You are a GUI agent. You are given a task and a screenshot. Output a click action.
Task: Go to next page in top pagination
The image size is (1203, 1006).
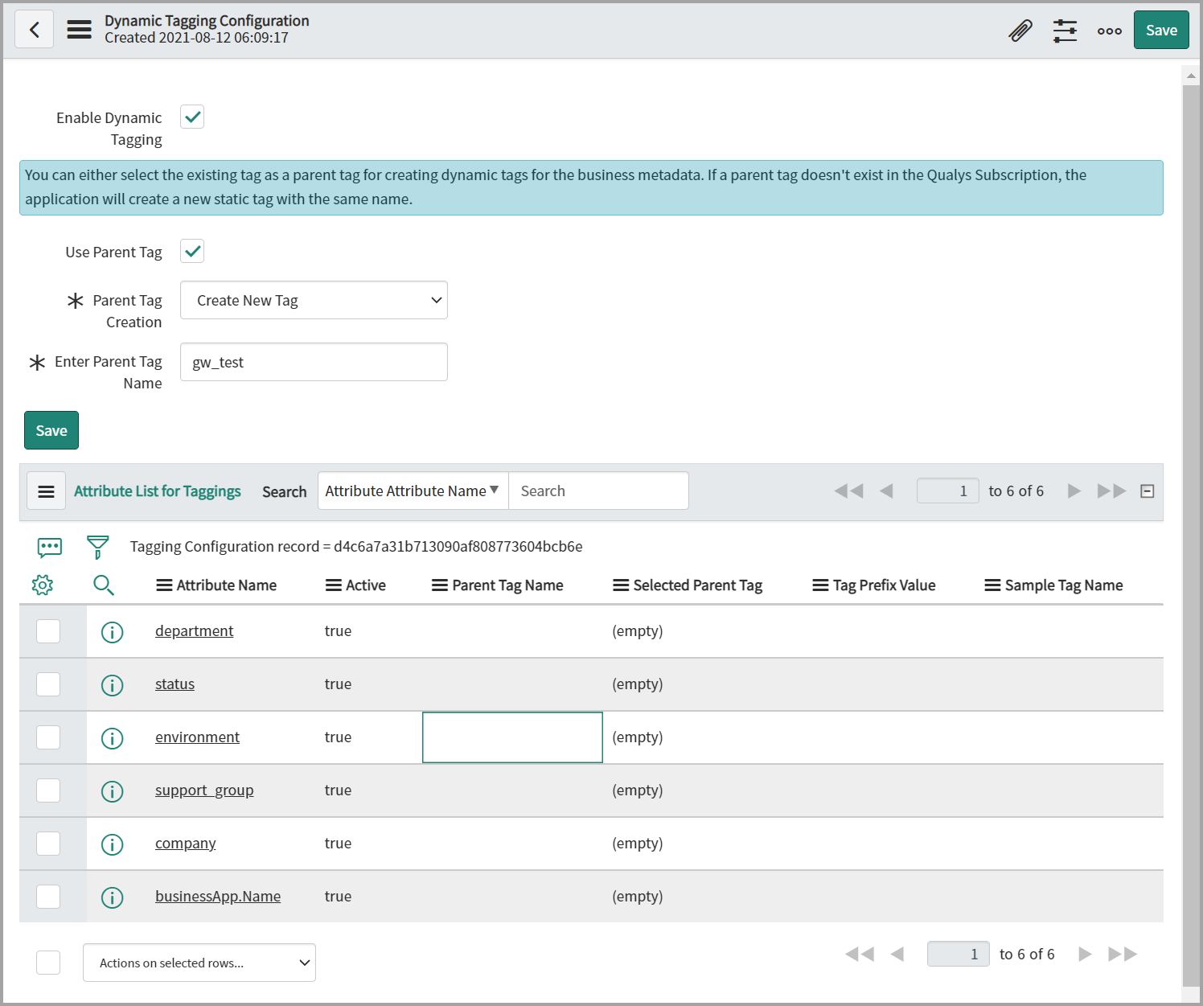[x=1074, y=491]
